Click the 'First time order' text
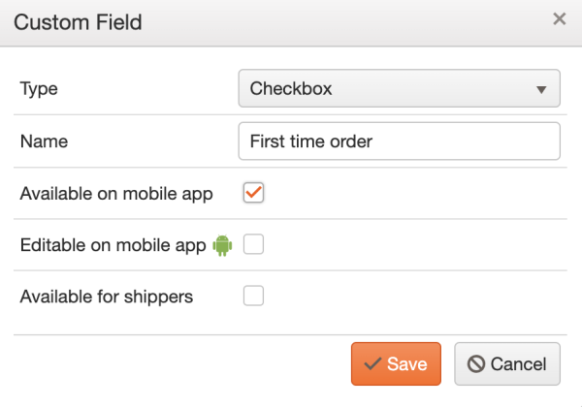Viewport: 582px width, 407px height. click(311, 141)
